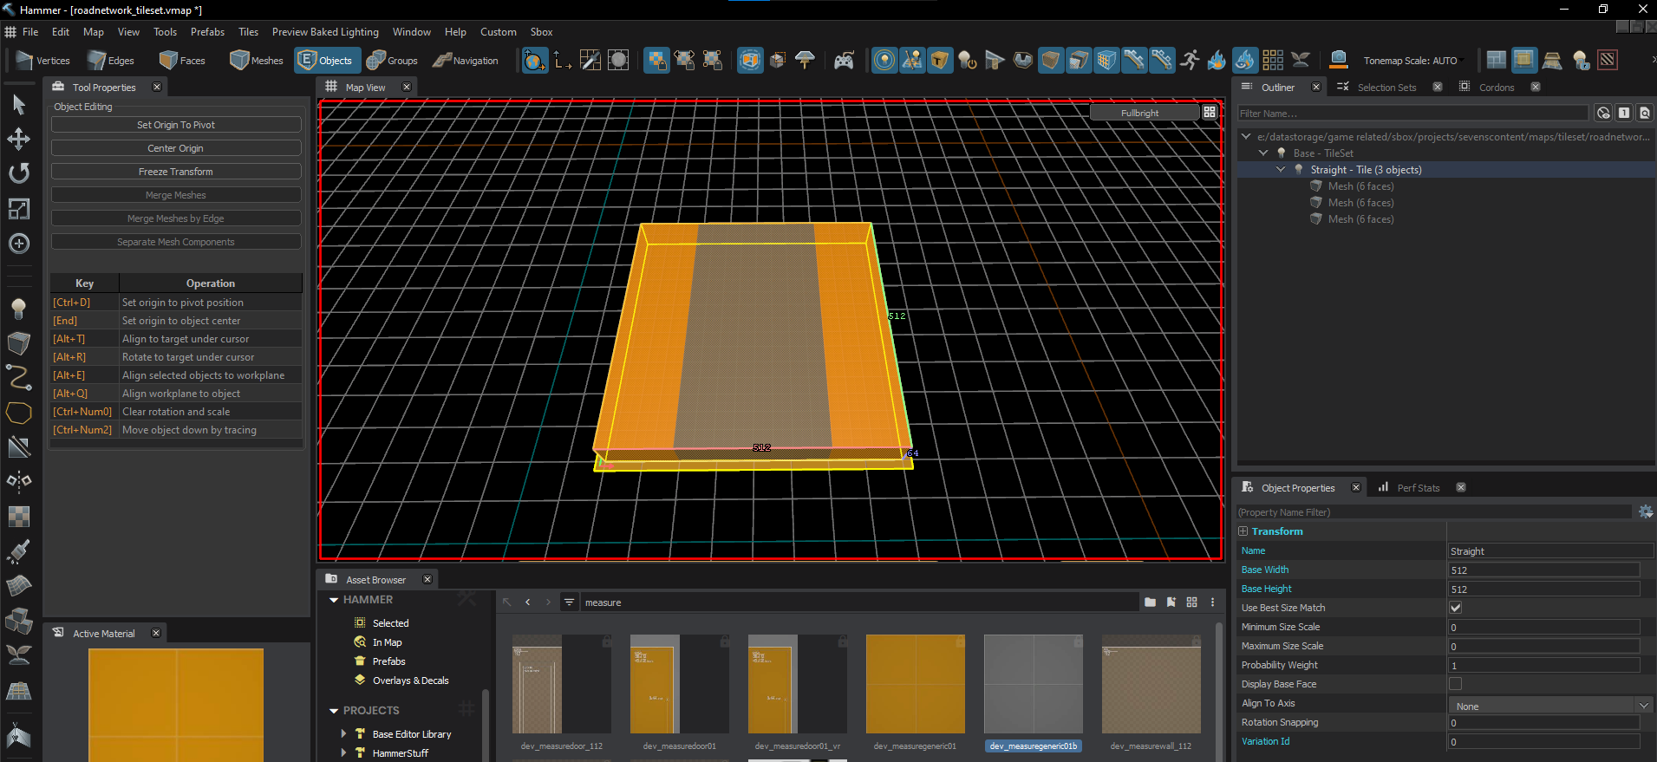Select the Scale tool in left sidebar

18,209
